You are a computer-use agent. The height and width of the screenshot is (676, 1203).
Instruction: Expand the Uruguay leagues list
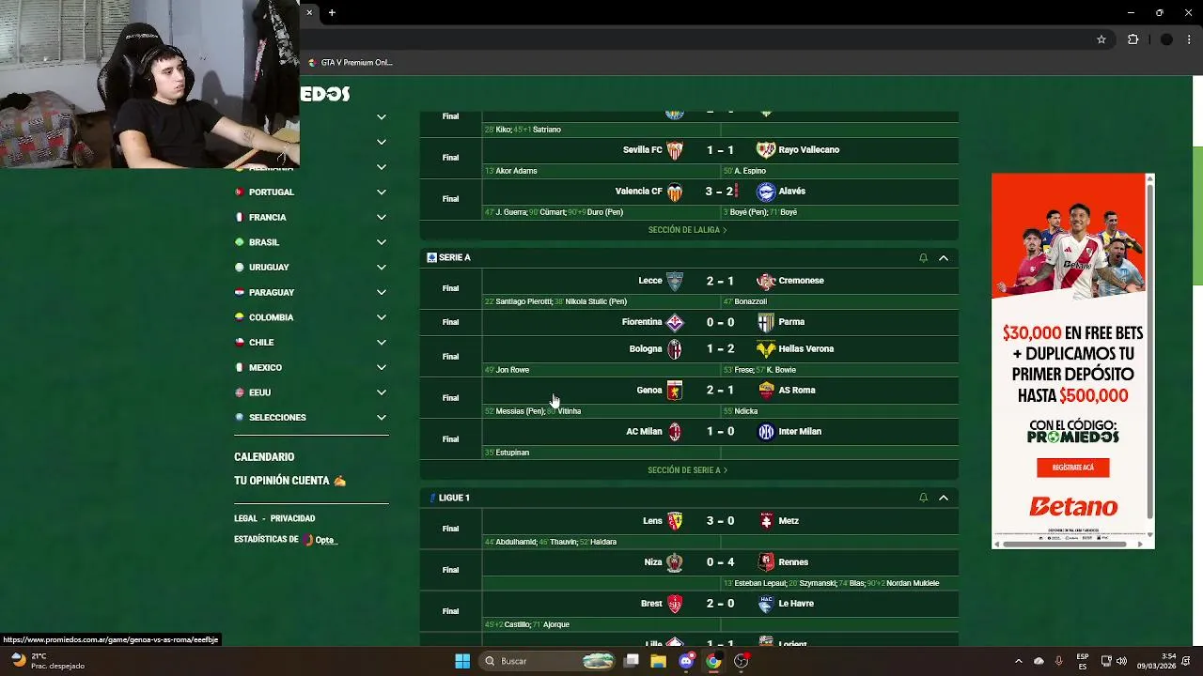point(382,267)
